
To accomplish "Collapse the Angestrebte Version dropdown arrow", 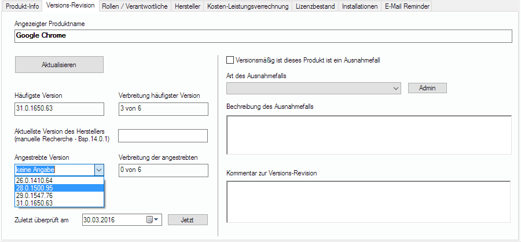I will 100,170.
